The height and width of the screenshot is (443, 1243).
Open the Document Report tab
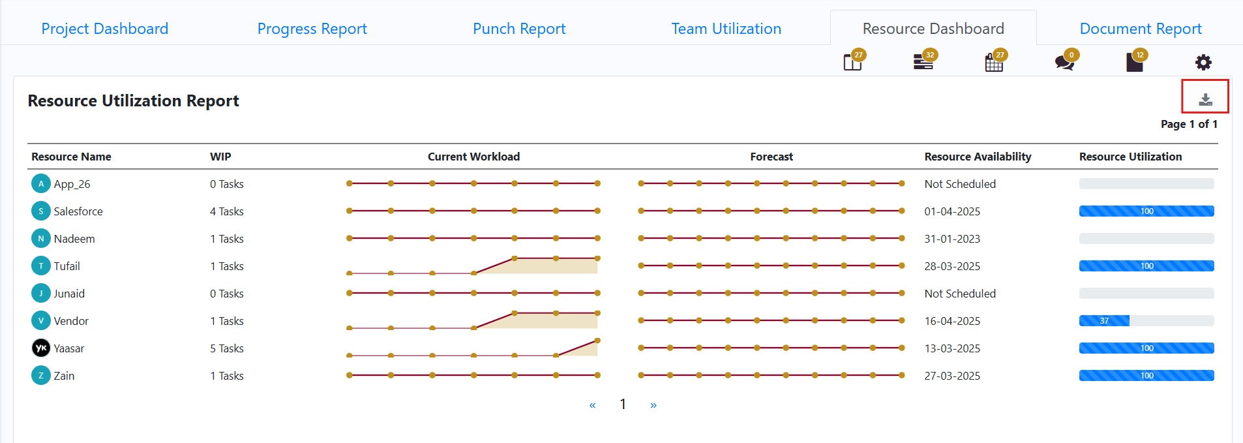[1140, 29]
